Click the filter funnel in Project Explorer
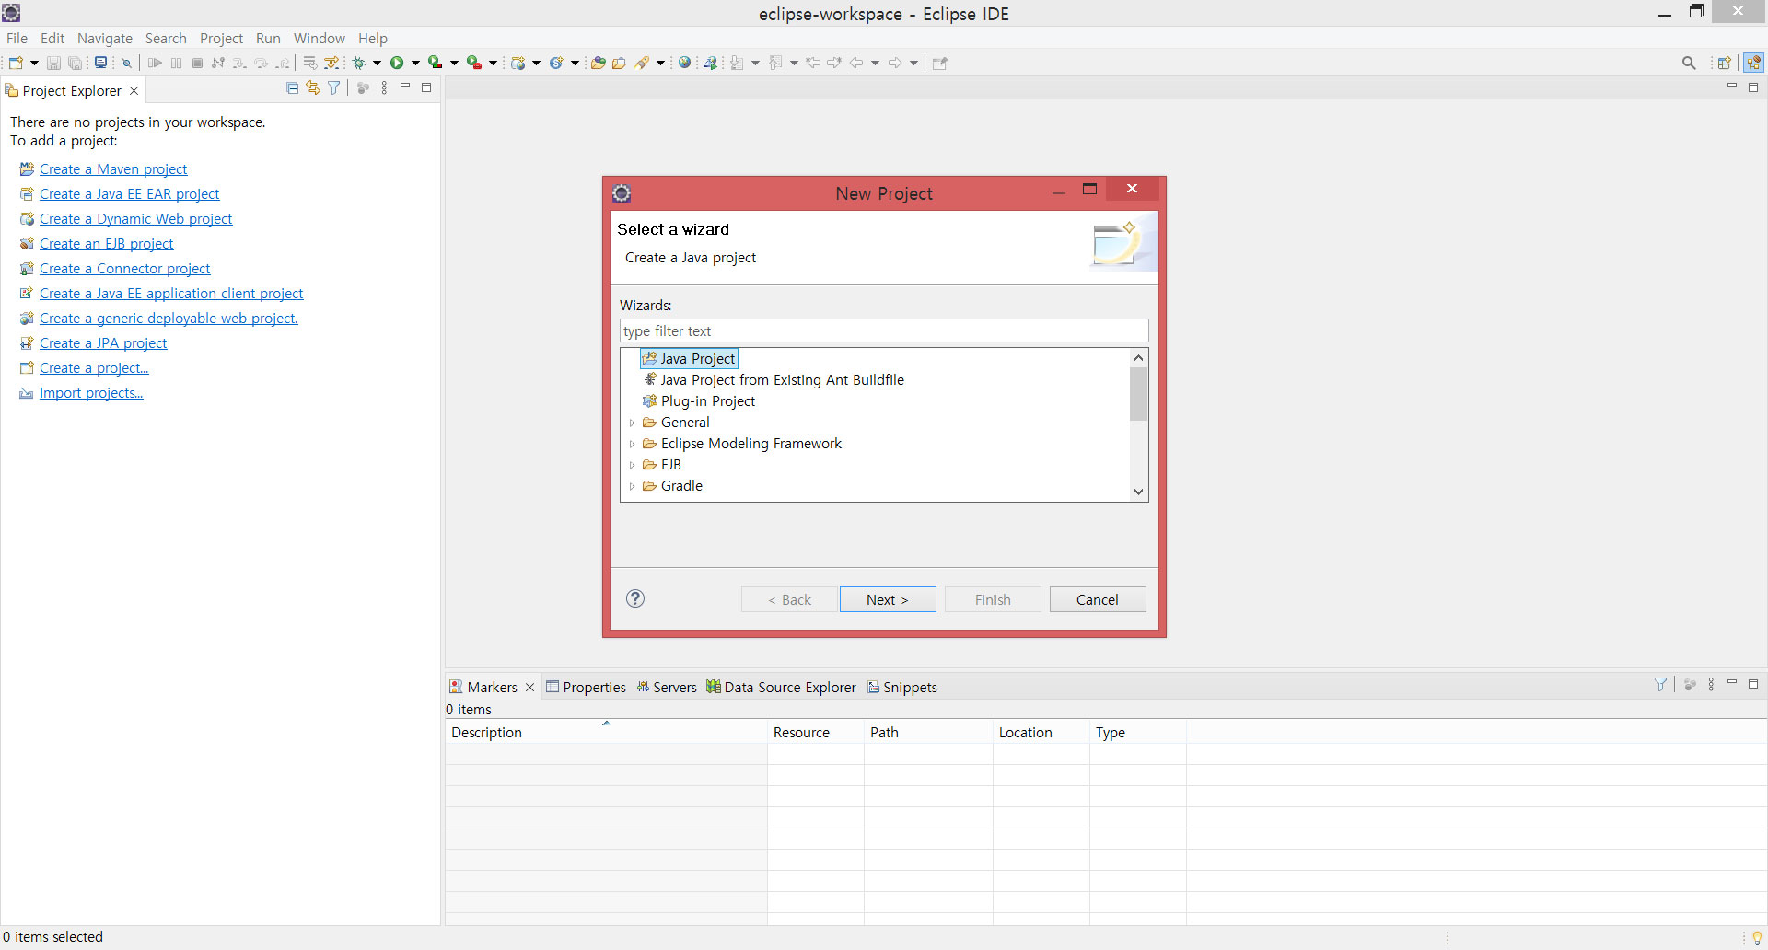Screen dimensions: 1768x950 pyautogui.click(x=334, y=88)
